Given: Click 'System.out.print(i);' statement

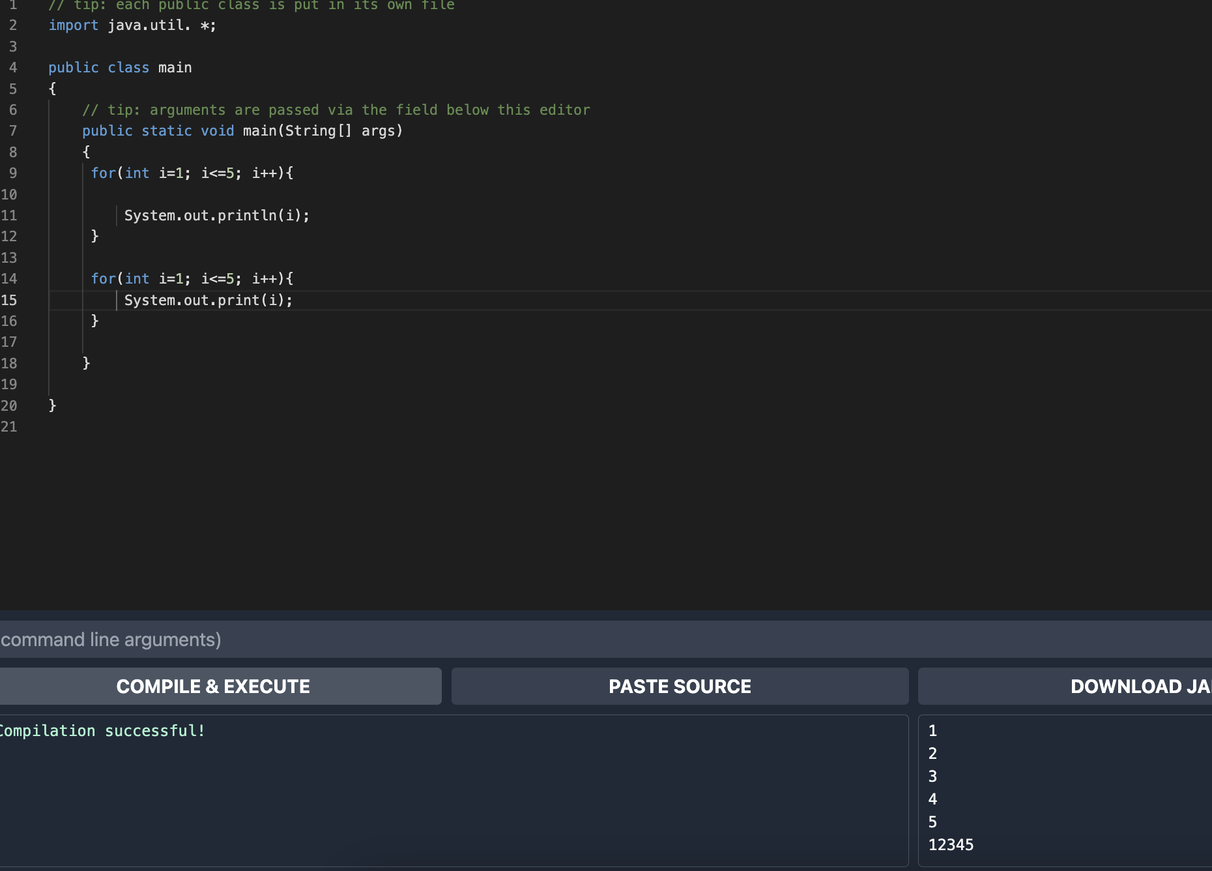Looking at the screenshot, I should click(209, 301).
